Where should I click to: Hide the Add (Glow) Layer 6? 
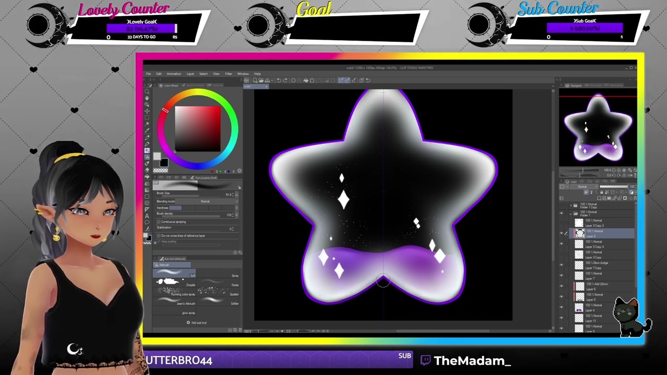(562, 286)
